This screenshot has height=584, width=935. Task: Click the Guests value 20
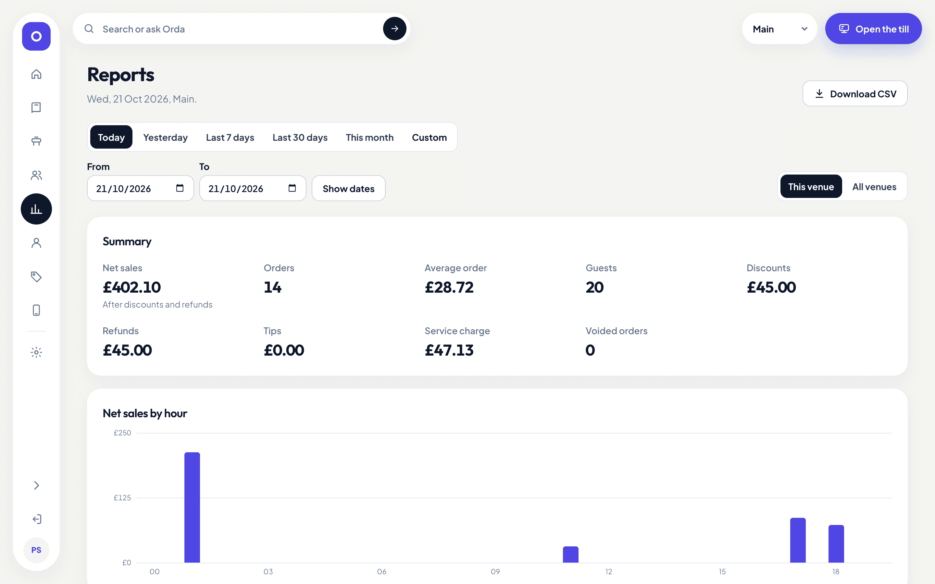[x=595, y=287]
